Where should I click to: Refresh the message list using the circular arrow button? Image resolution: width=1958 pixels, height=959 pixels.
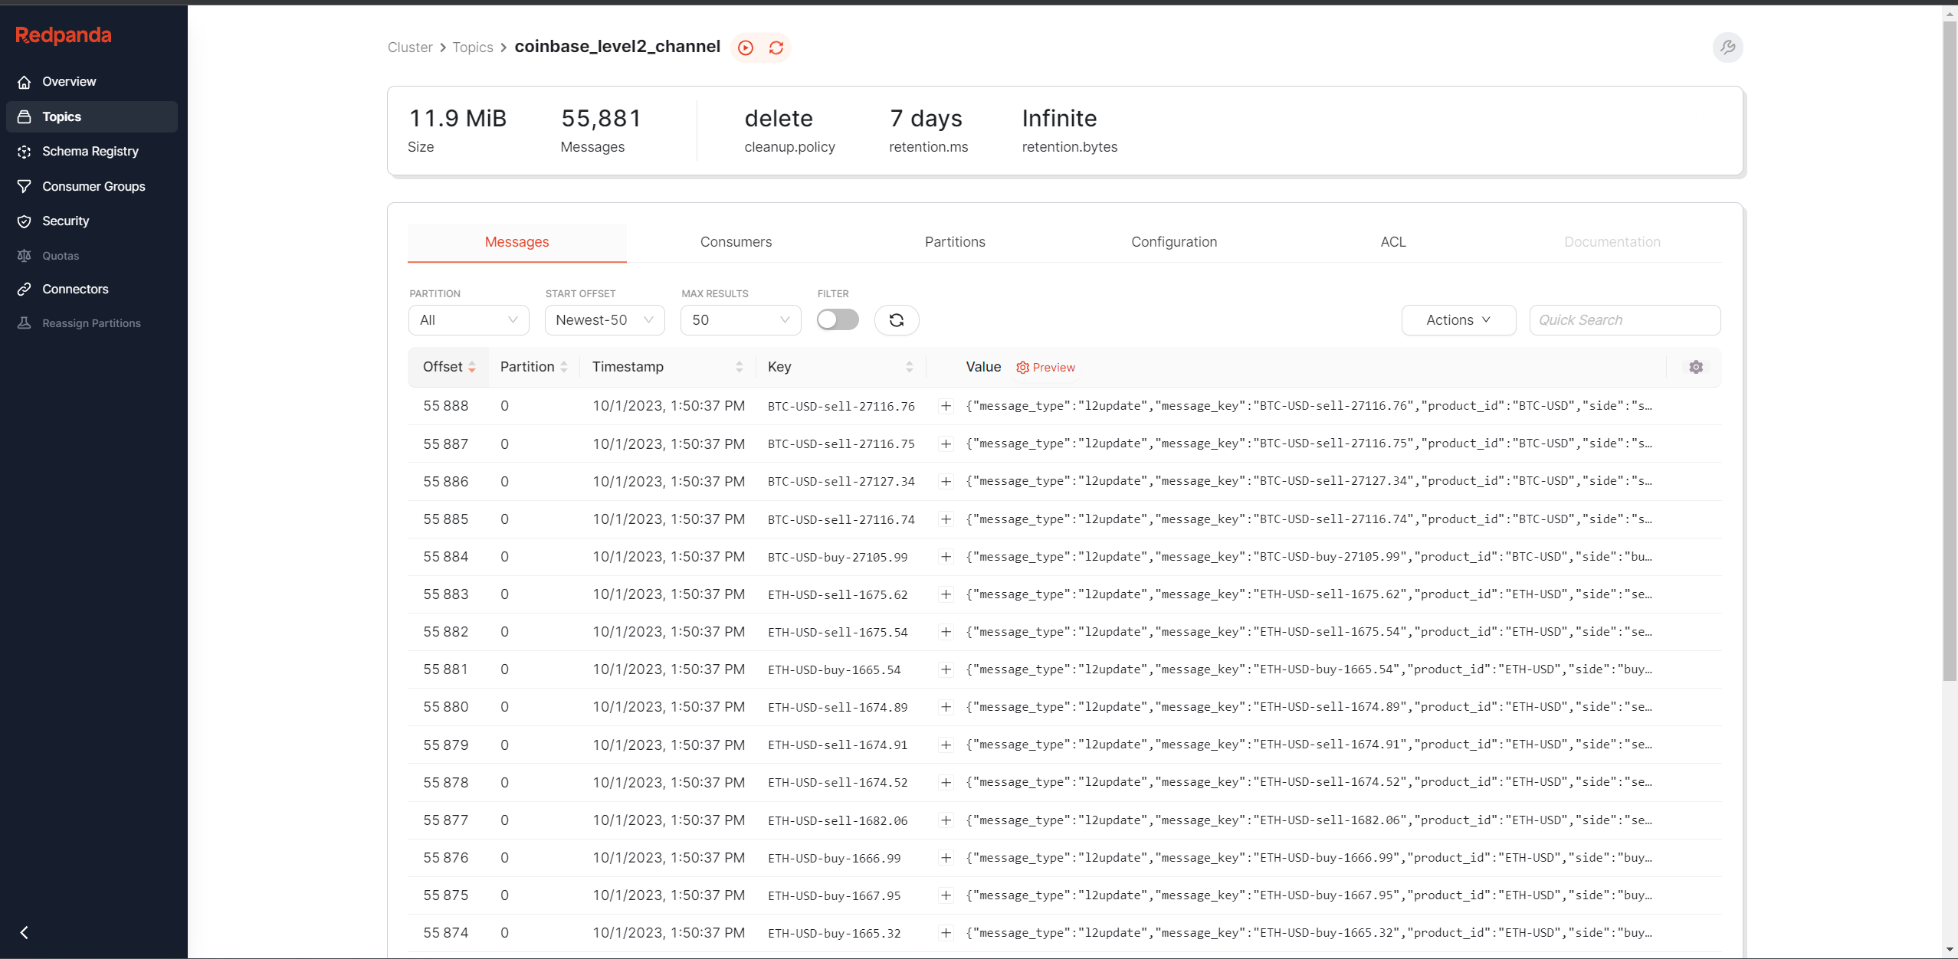pyautogui.click(x=896, y=320)
